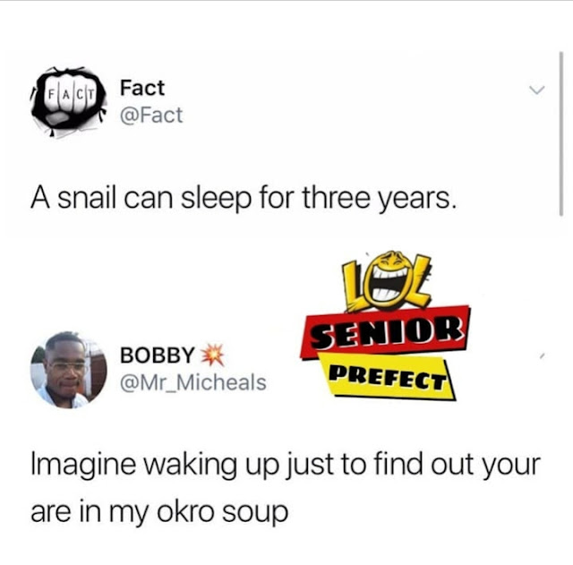Image resolution: width=573 pixels, height=565 pixels.
Task: Click the red SENIOR banner
Action: tap(385, 331)
